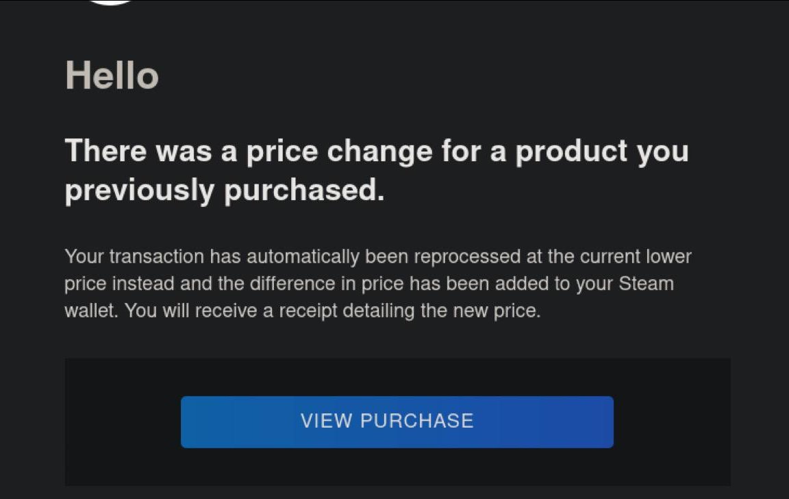Click the partially visible Steam logo

[111, 3]
